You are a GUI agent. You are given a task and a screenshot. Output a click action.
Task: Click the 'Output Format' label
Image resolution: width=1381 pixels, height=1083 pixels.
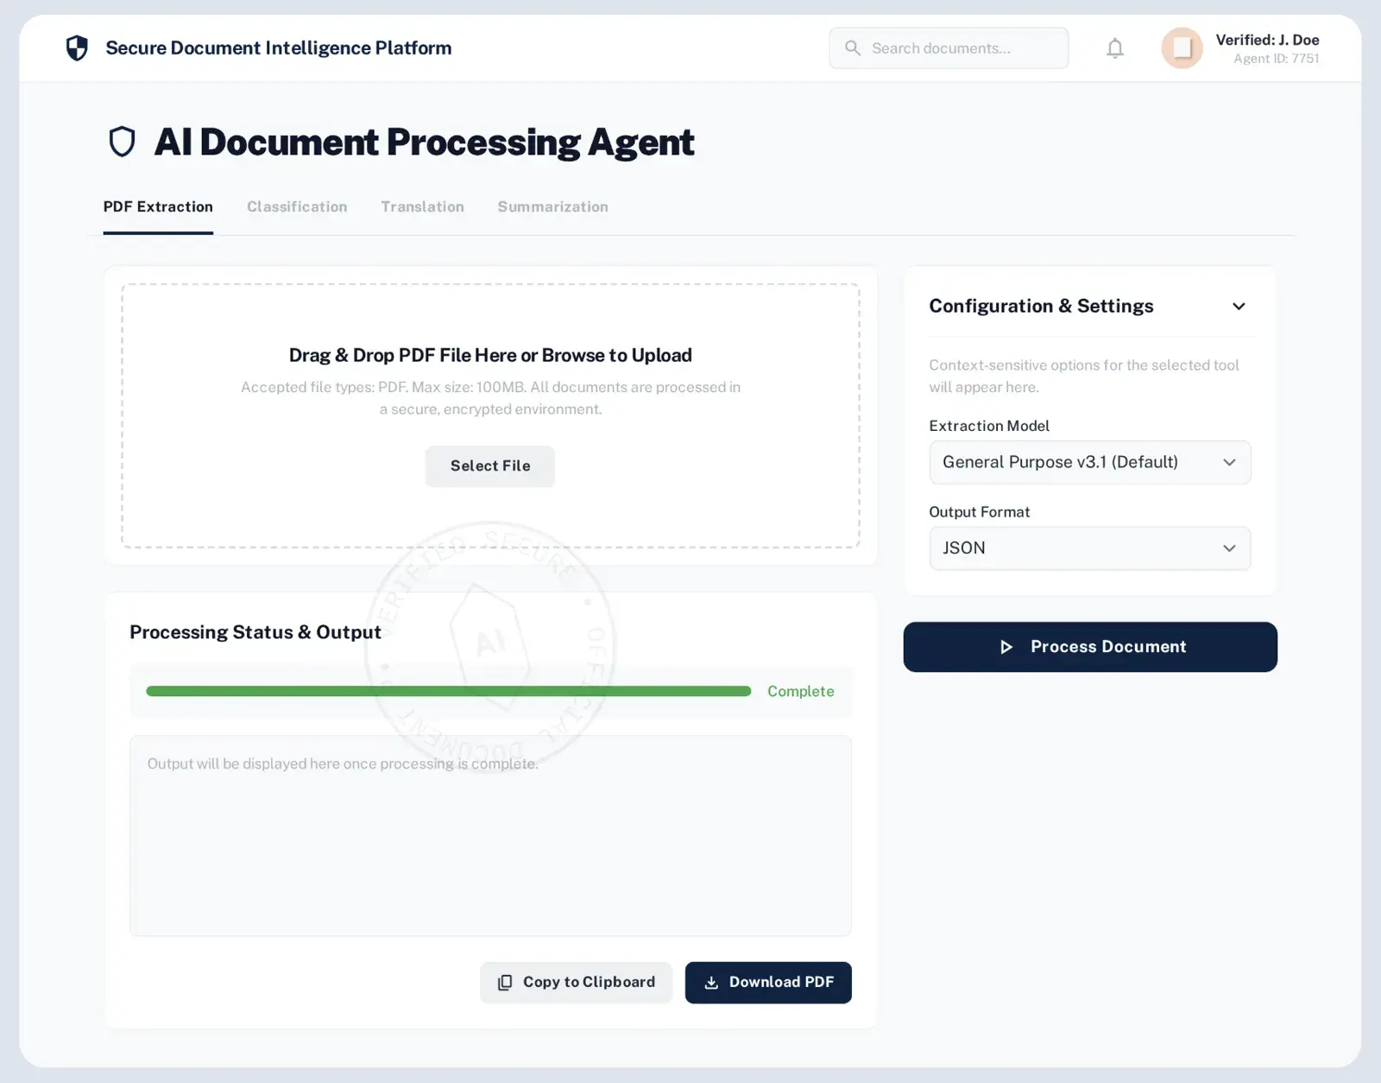980,512
